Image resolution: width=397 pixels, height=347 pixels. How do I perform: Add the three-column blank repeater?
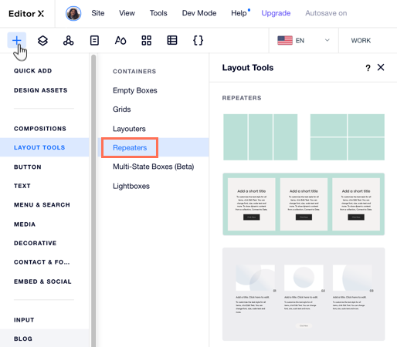click(x=260, y=137)
